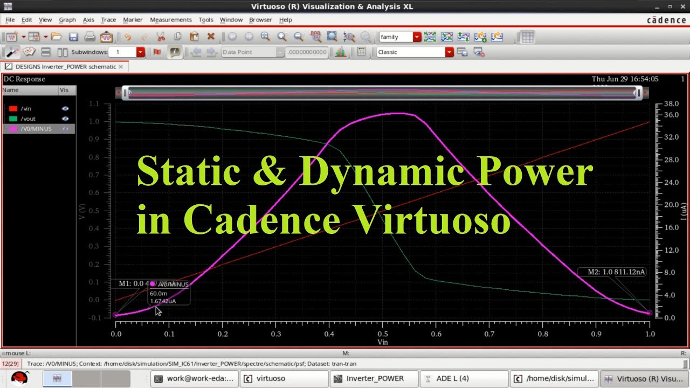
Task: Save using the floppy disk icon
Action: click(73, 37)
